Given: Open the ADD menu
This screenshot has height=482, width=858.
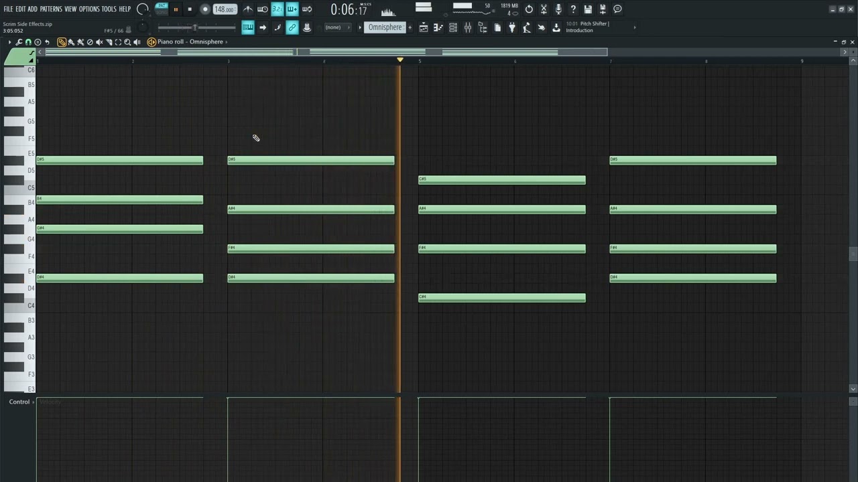Looking at the screenshot, I should point(32,9).
